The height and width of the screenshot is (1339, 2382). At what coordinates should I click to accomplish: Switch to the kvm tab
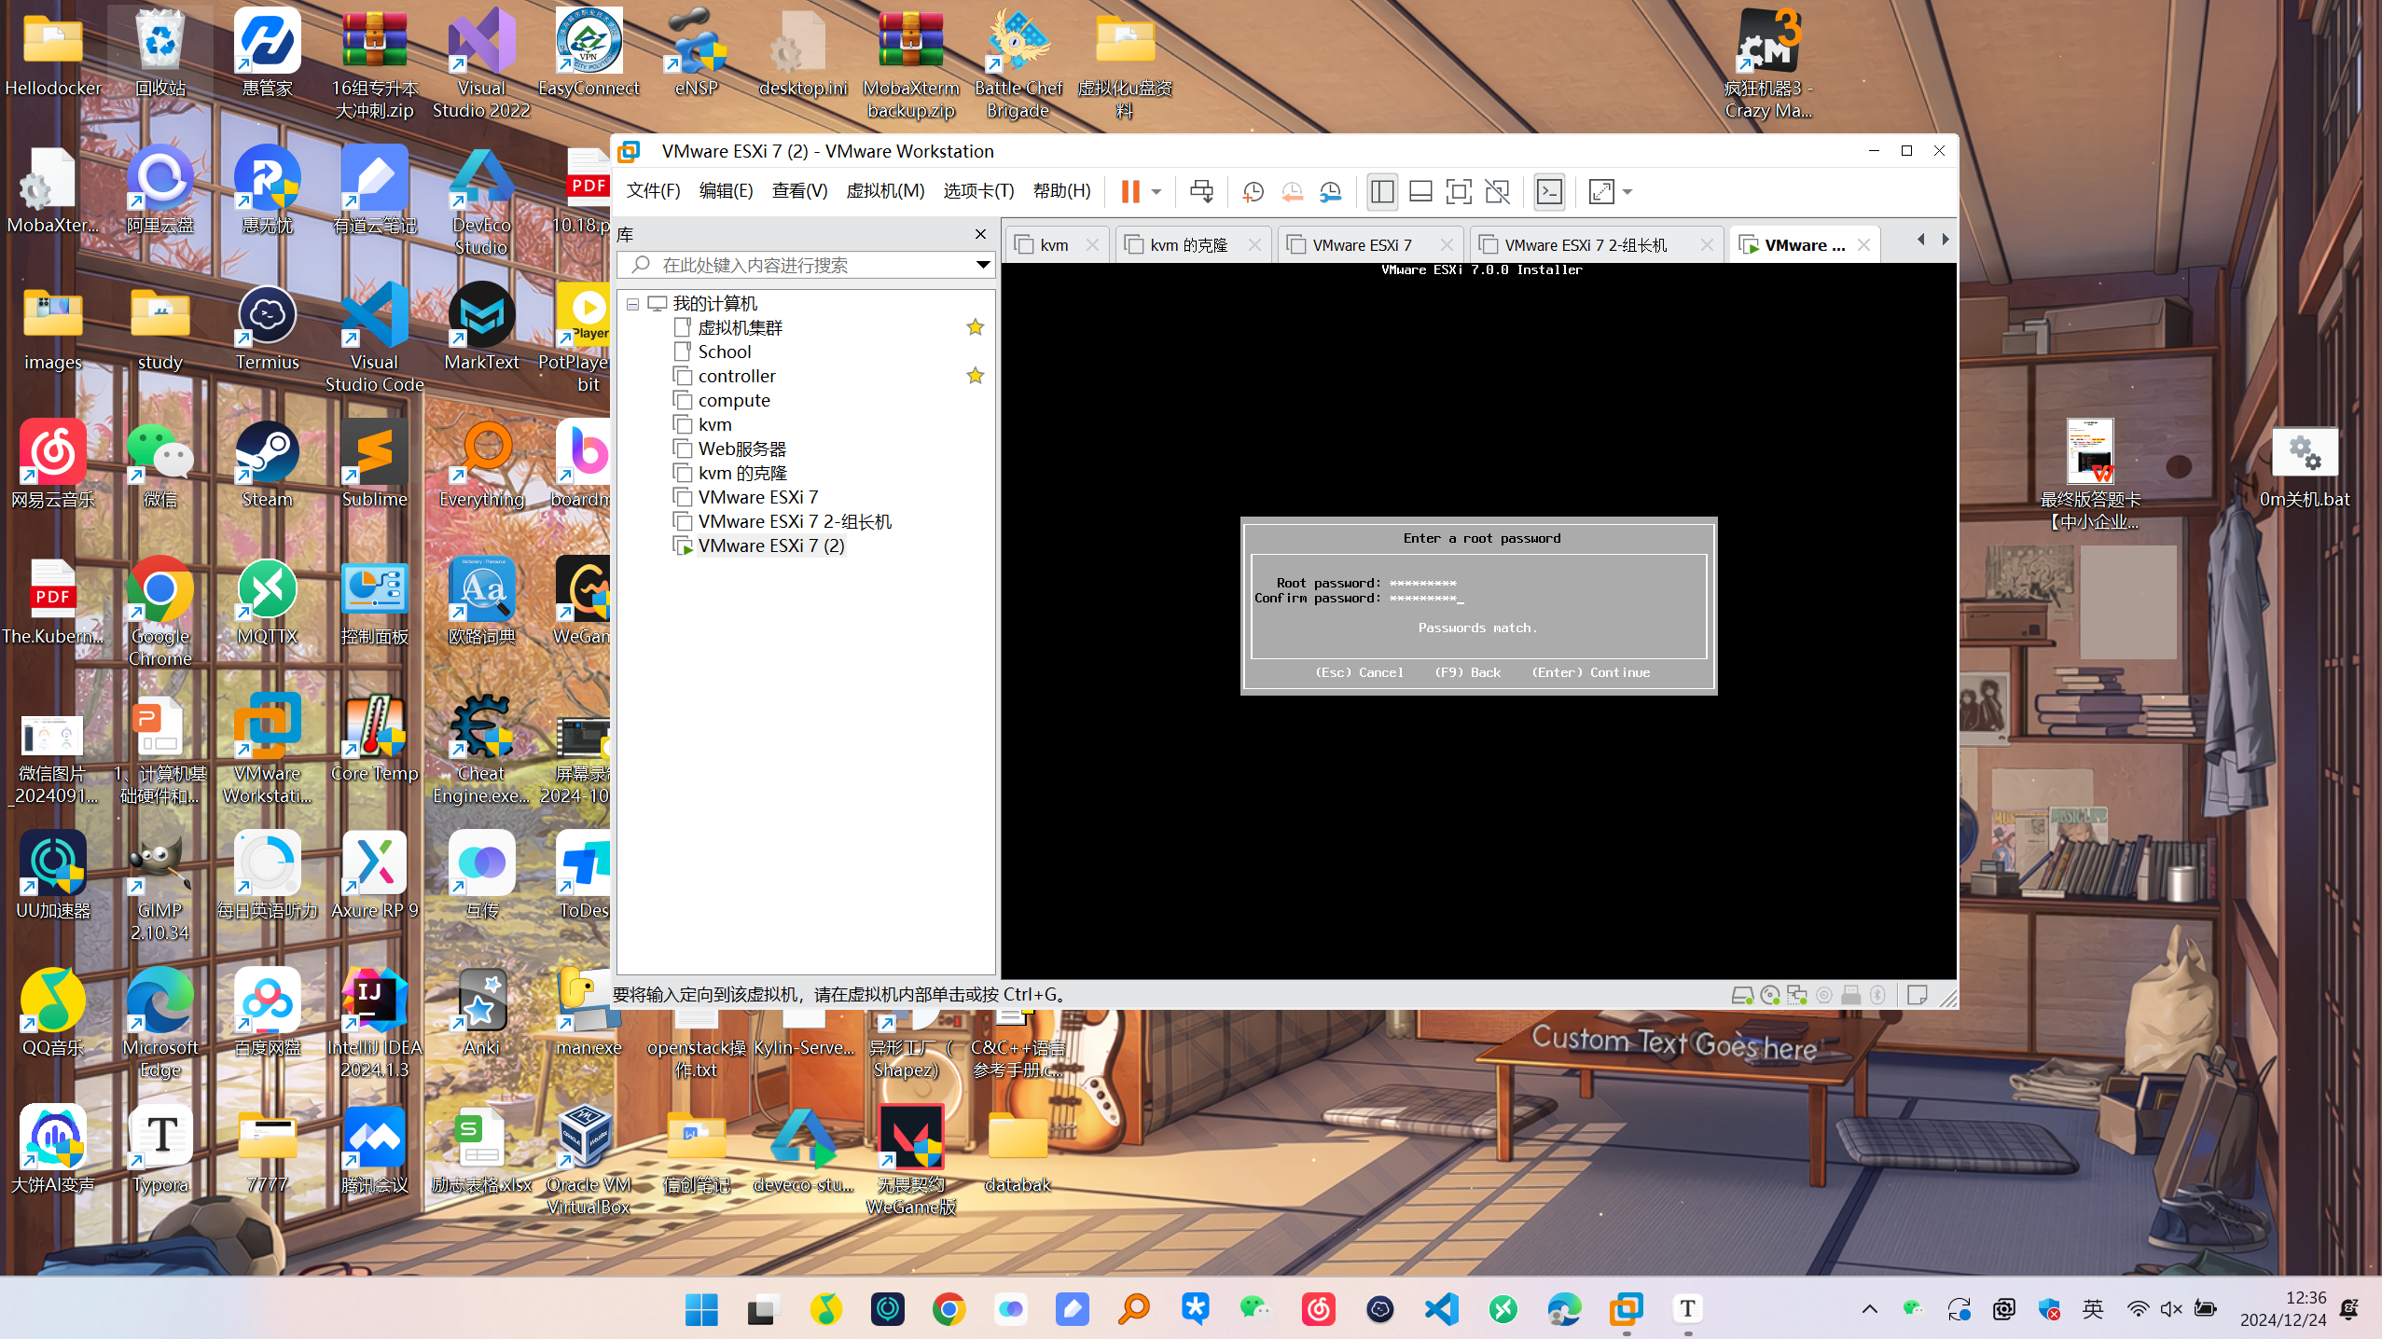(1055, 245)
